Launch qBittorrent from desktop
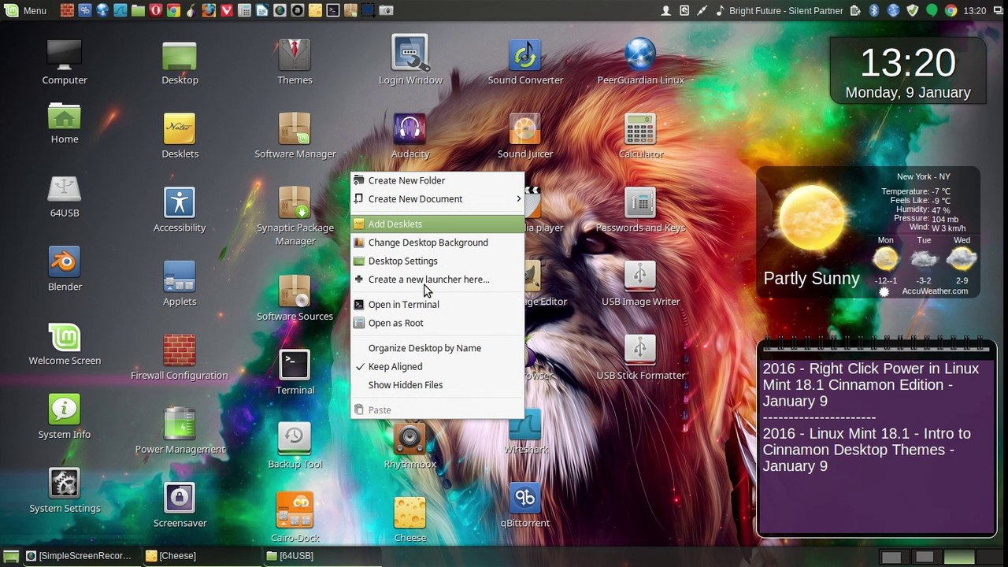Screen dimensions: 1008x567 click(x=524, y=498)
